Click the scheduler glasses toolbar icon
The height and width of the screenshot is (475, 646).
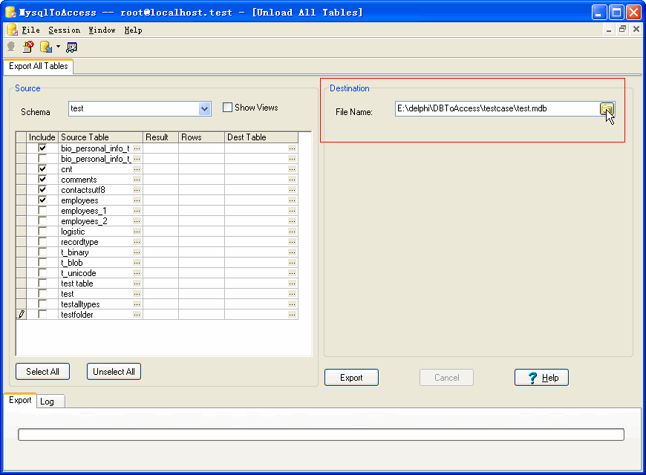pyautogui.click(x=72, y=47)
